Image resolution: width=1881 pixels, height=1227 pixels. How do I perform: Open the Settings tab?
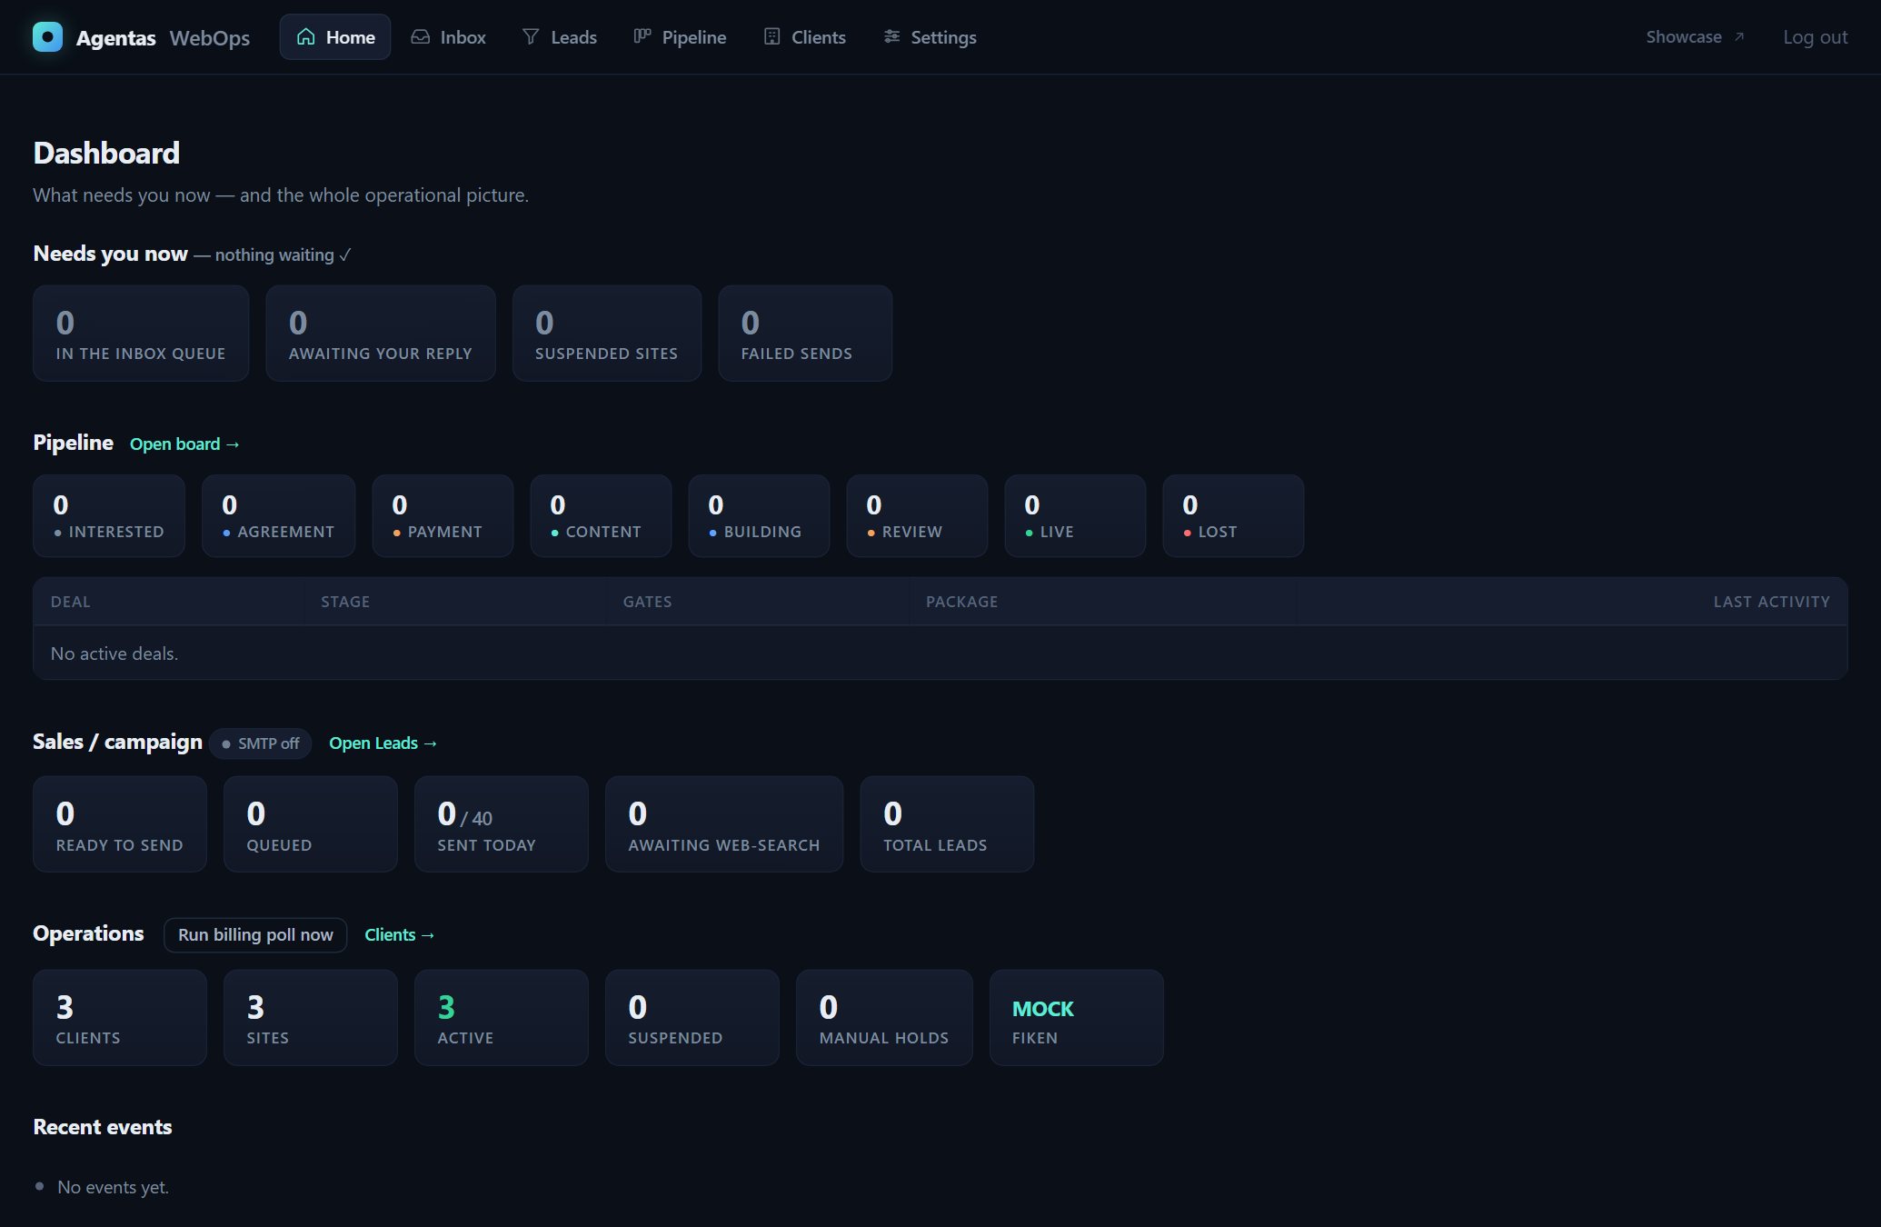(931, 36)
